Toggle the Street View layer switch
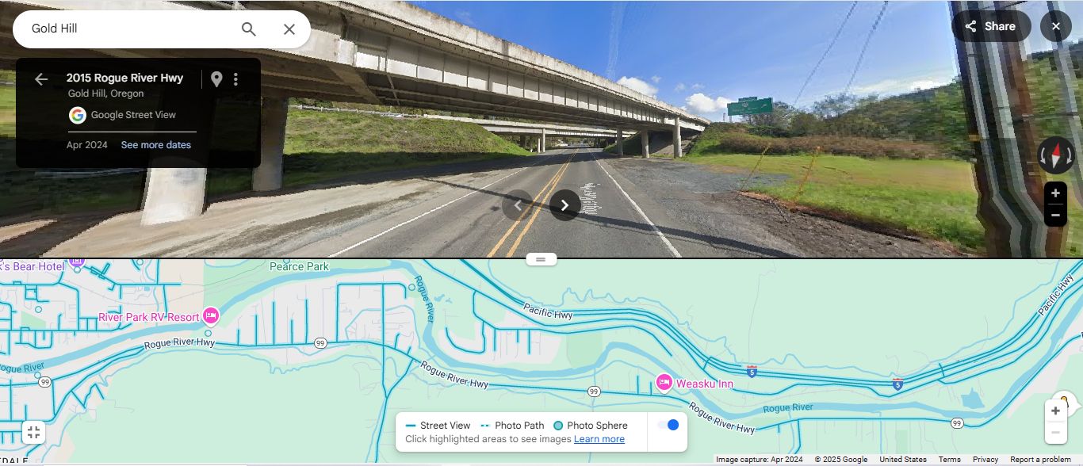This screenshot has height=466, width=1083. (x=668, y=425)
